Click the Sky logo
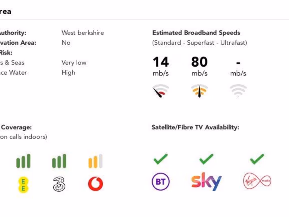 pyautogui.click(x=206, y=182)
